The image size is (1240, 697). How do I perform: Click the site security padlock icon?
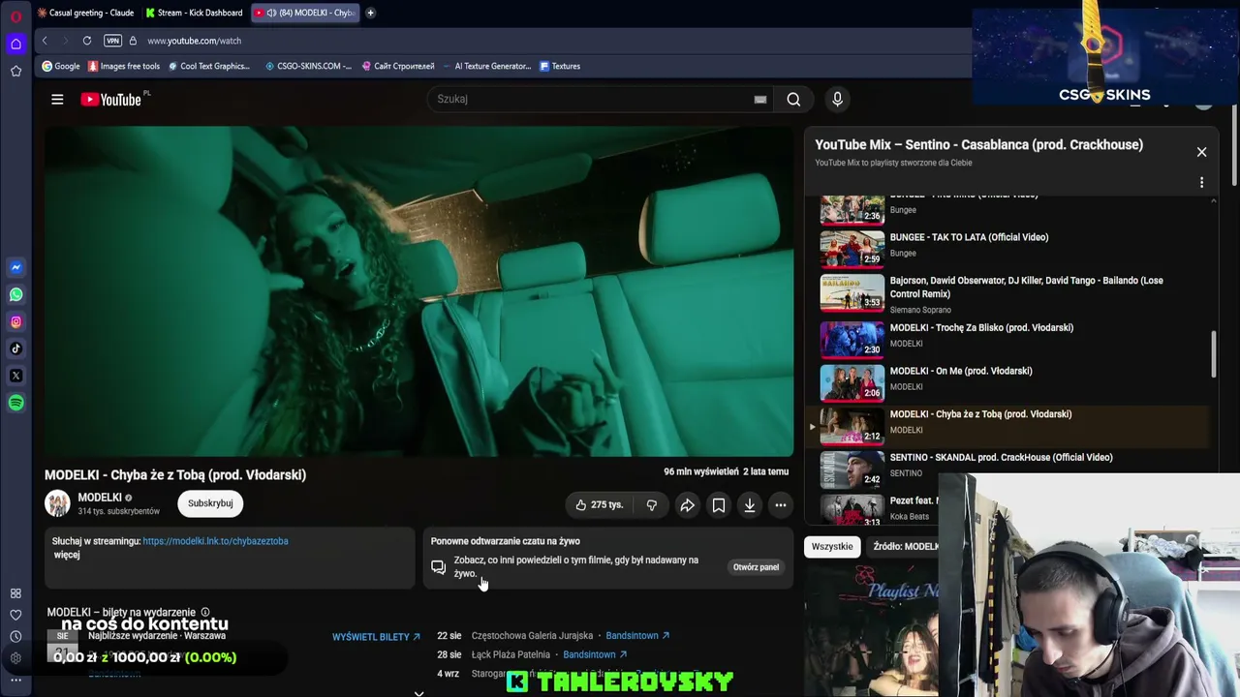pyautogui.click(x=135, y=41)
